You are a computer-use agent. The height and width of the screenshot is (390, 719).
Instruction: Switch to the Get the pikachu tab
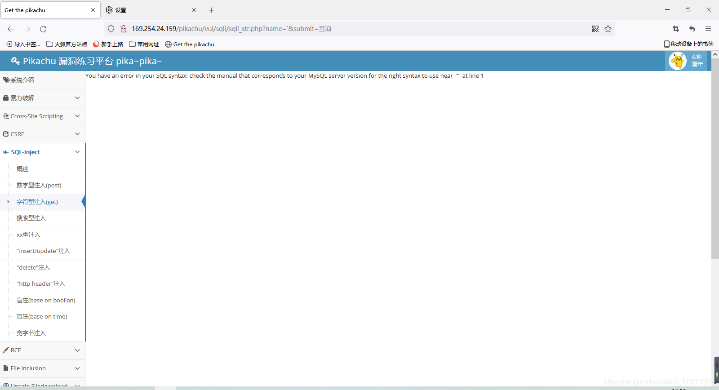tap(50, 10)
